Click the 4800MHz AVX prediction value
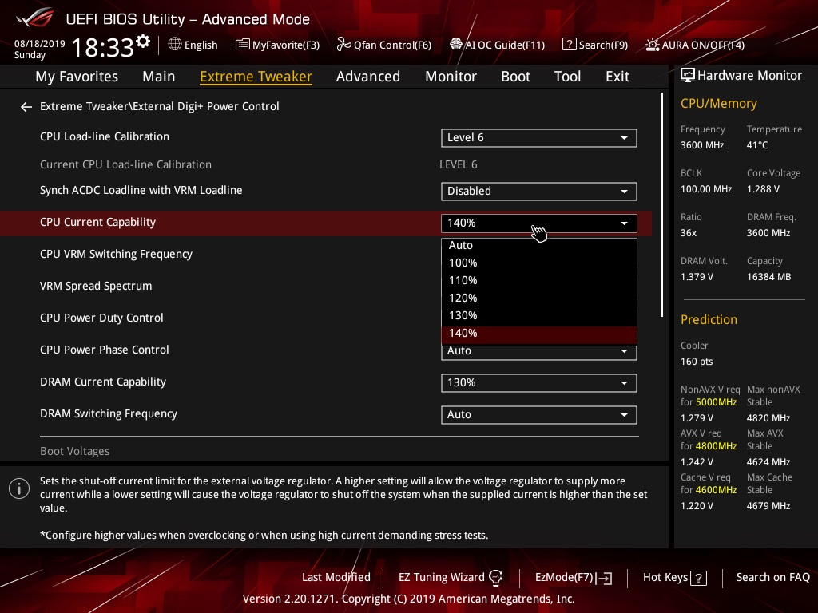The height and width of the screenshot is (613, 818). (x=716, y=446)
